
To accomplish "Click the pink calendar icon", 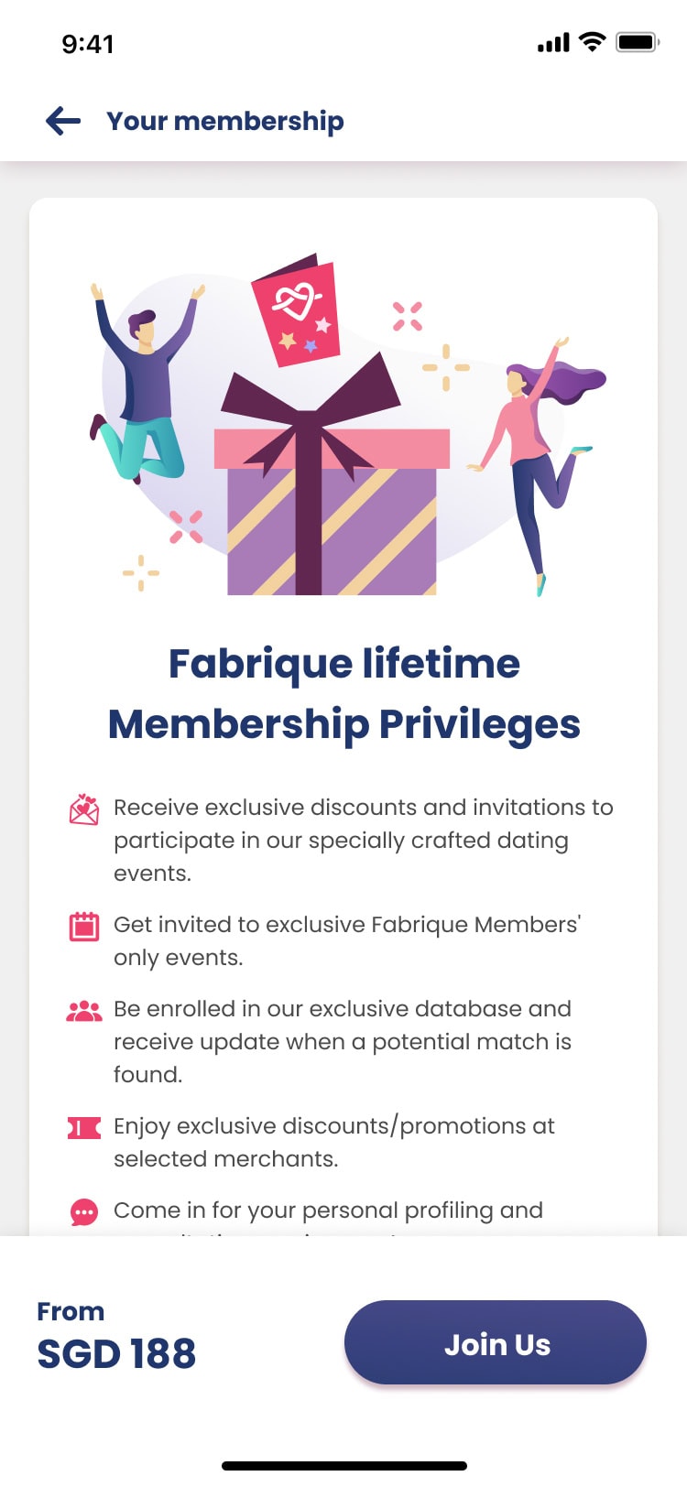I will click(x=84, y=927).
